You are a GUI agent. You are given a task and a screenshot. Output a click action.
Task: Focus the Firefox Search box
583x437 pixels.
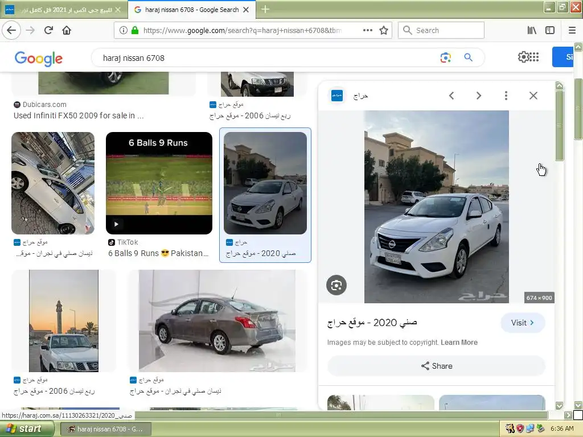click(x=441, y=30)
